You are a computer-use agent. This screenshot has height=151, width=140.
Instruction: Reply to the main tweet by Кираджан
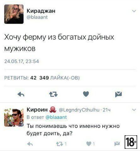(21, 94)
